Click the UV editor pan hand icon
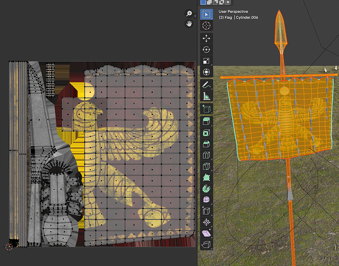The image size is (339, 266). coord(189,23)
